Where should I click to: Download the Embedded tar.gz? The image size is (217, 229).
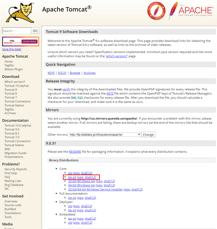72,219
